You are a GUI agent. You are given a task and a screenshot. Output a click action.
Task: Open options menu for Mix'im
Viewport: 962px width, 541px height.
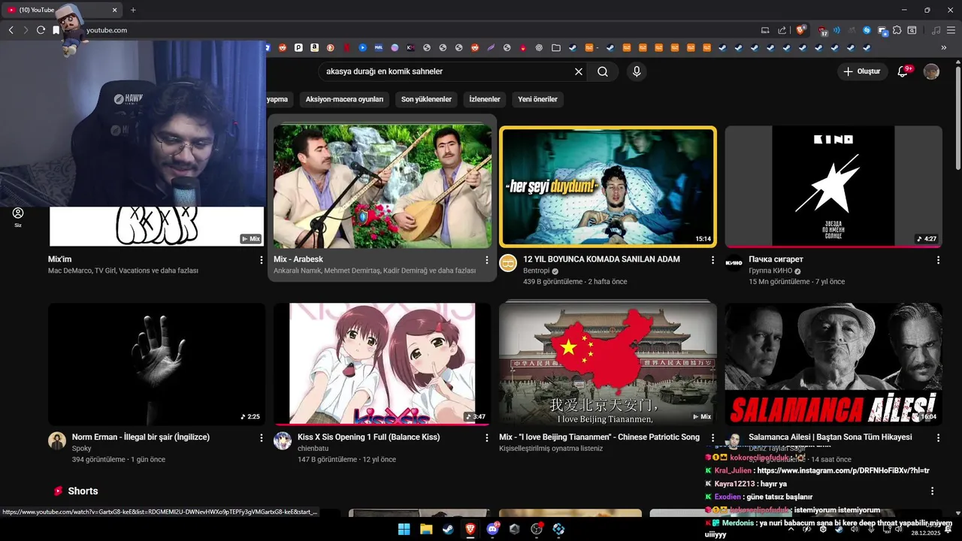[262, 260]
